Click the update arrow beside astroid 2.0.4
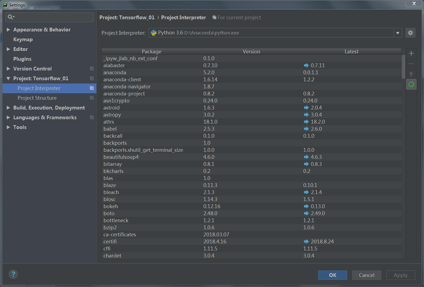The image size is (424, 287). click(x=306, y=108)
